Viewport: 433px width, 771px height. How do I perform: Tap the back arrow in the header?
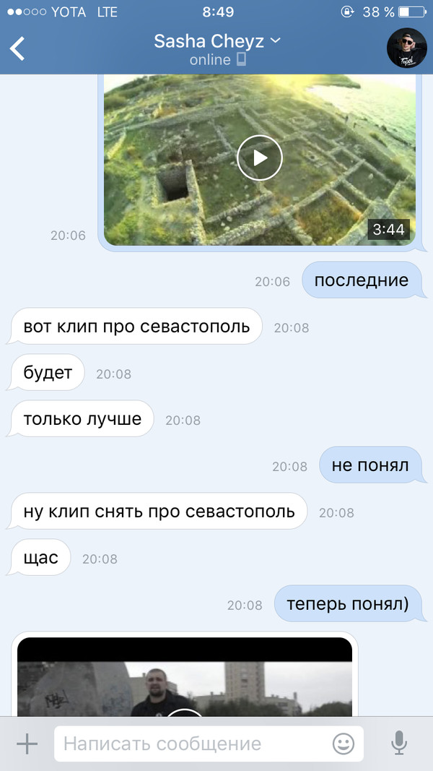tap(17, 48)
